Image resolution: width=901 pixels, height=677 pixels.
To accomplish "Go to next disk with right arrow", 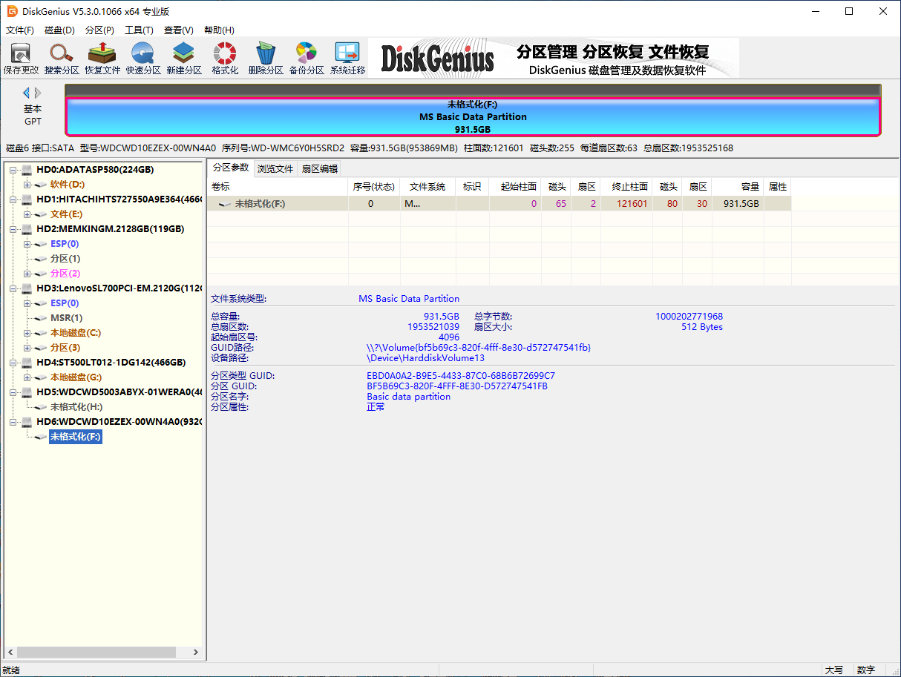I will (38, 93).
